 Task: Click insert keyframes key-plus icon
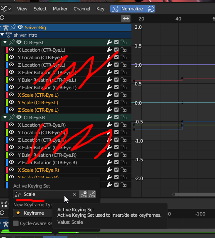[x=84, y=194]
